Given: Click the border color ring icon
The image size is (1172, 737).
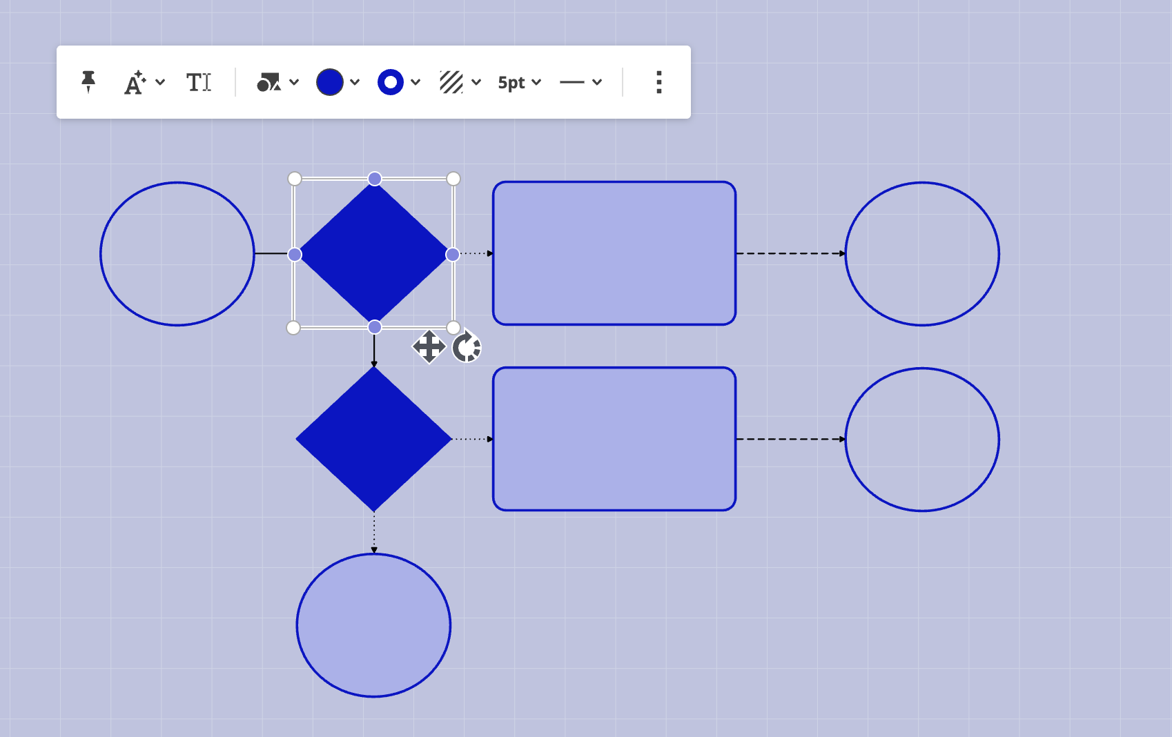Looking at the screenshot, I should [391, 82].
